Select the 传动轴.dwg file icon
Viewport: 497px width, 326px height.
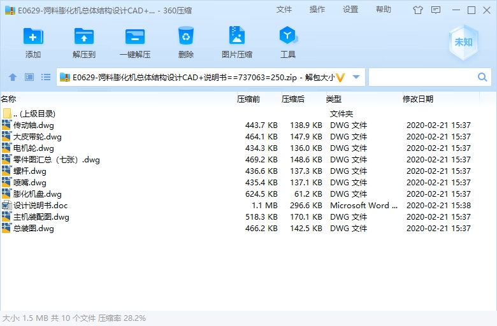pyautogui.click(x=6, y=125)
